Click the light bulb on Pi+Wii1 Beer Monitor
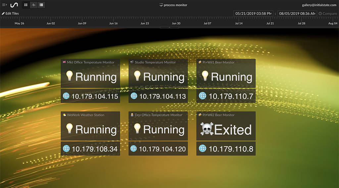The image size is (339, 188). [205, 76]
